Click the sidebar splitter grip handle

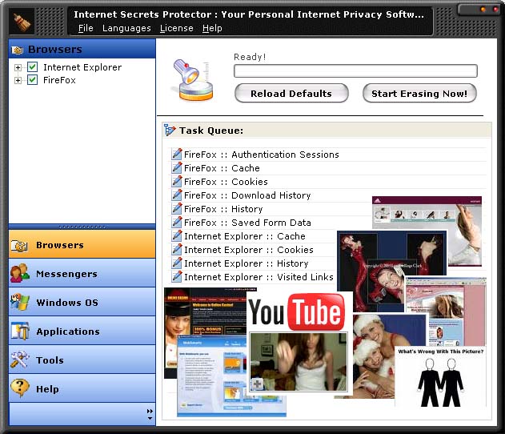[x=82, y=227]
